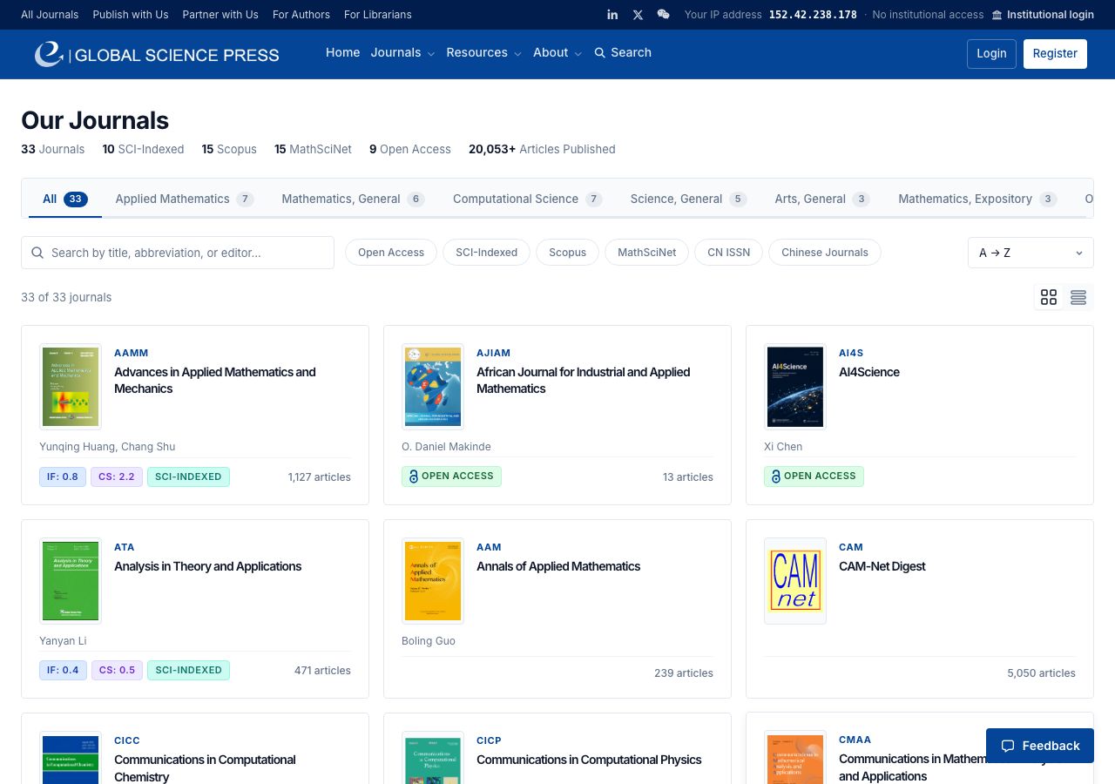Select the All 33 tab
The image size is (1115, 784).
point(64,199)
